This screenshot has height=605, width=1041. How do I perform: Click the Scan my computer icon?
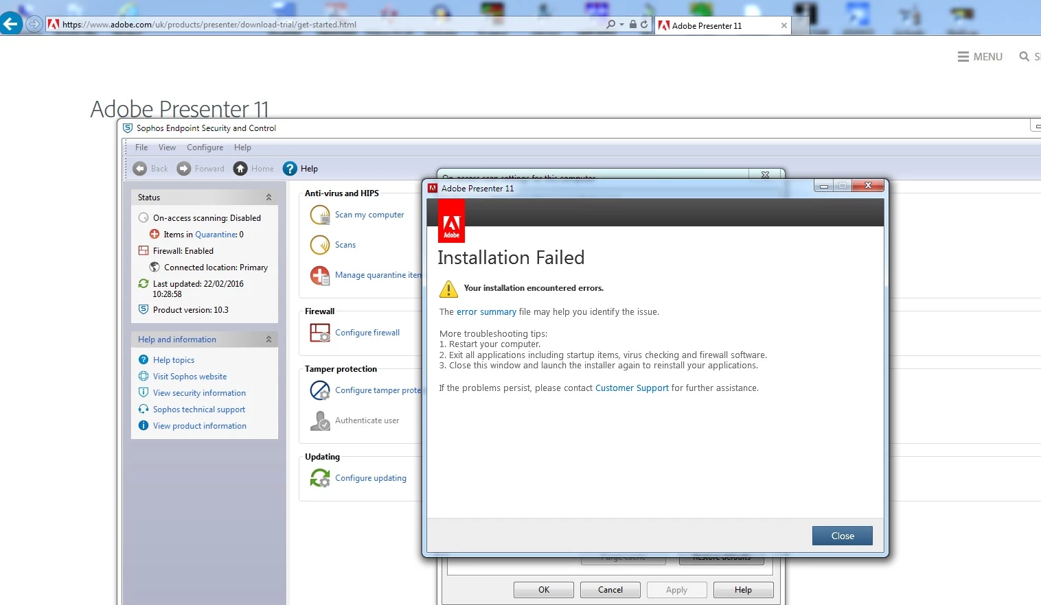320,215
